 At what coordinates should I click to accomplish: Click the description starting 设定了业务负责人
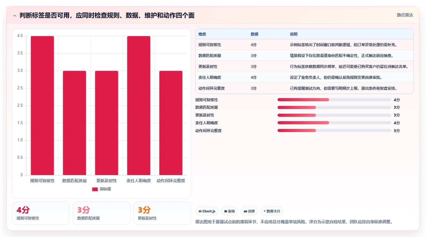coord(336,78)
